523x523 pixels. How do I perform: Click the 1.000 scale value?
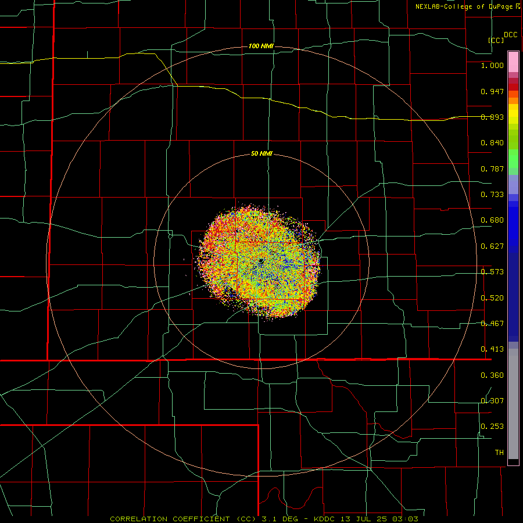tap(492, 65)
